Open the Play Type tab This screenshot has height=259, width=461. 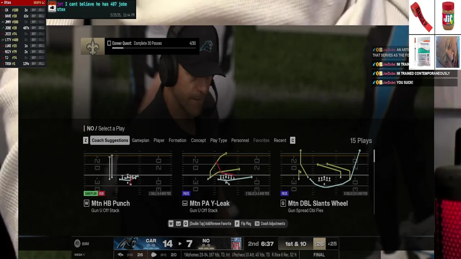(x=219, y=140)
